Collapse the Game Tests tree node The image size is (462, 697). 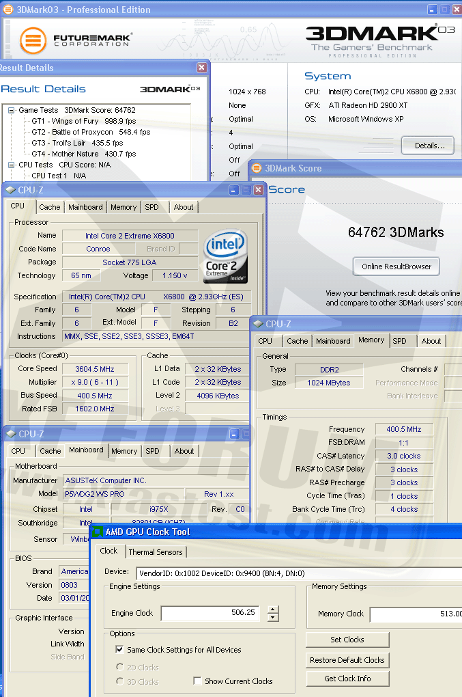tap(11, 110)
